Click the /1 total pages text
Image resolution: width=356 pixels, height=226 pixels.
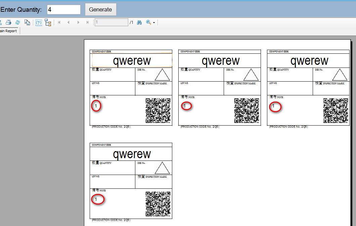131,22
